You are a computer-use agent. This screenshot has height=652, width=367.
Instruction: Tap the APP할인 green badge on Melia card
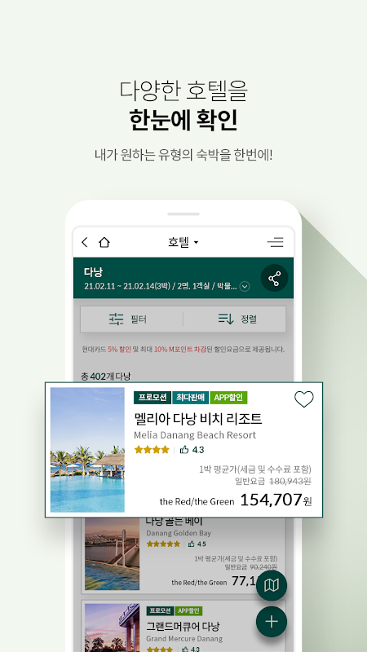click(228, 398)
